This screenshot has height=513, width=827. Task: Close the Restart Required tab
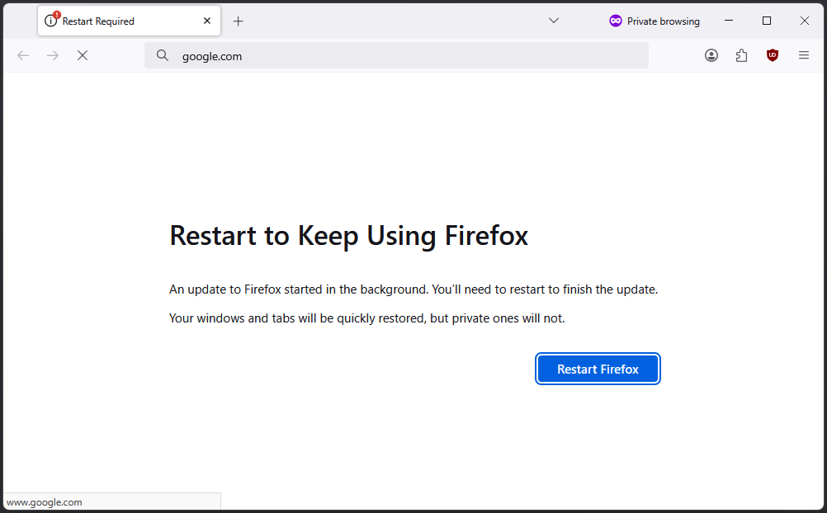[x=207, y=21]
